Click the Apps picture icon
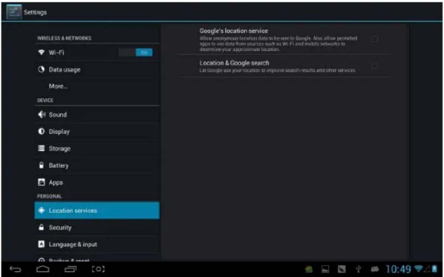Image resolution: width=444 pixels, height=277 pixels. coord(41,182)
